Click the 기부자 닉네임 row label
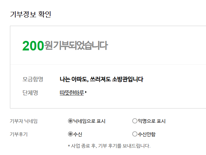This screenshot has height=155, width=206. coord(24,121)
